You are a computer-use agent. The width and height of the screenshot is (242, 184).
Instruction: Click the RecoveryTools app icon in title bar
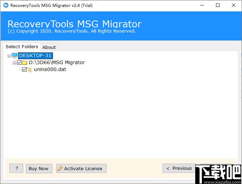coord(5,5)
